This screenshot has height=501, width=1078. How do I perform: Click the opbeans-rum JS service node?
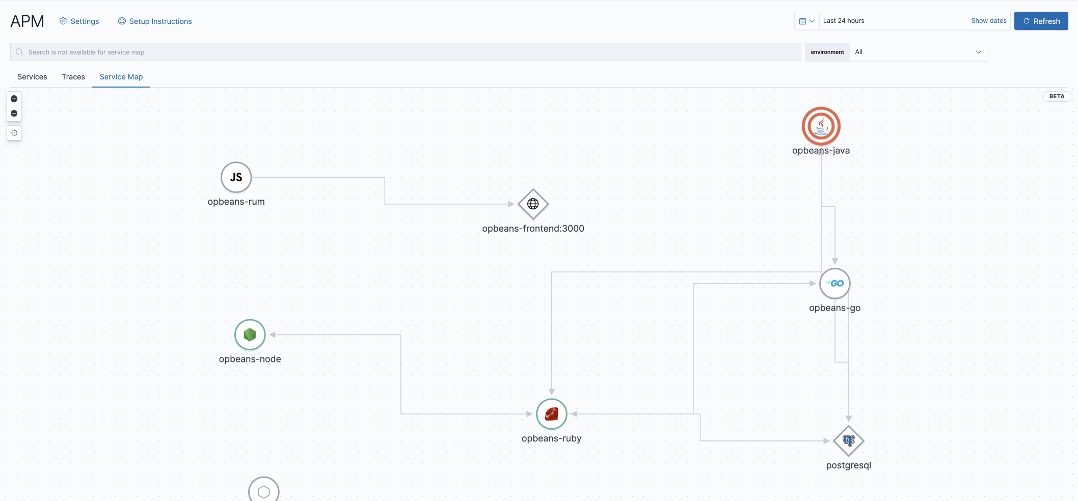pyautogui.click(x=235, y=177)
